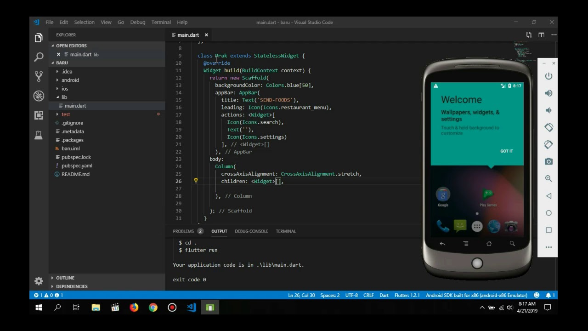Tap the Google app on phone screen
Image resolution: width=588 pixels, height=331 pixels.
[443, 197]
